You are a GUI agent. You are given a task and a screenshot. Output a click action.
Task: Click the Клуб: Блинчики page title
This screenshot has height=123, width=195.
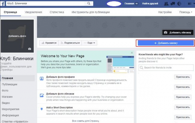(17, 59)
